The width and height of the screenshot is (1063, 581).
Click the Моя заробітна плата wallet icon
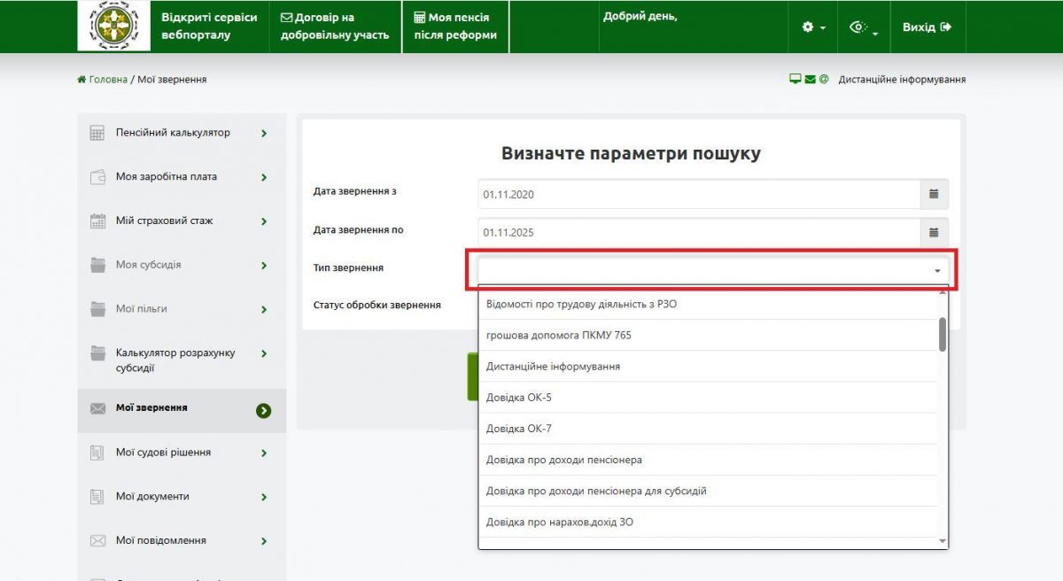(x=98, y=177)
